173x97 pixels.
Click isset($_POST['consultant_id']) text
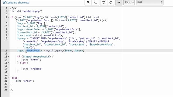pos(80,20)
